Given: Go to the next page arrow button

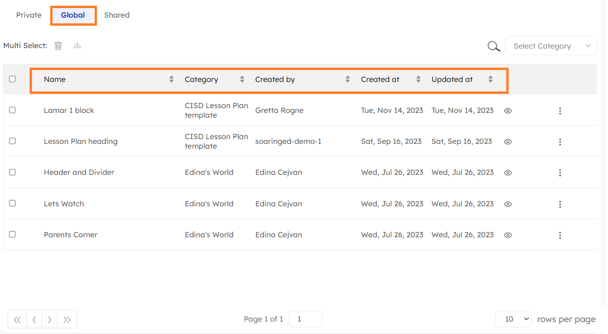Looking at the screenshot, I should 50,319.
